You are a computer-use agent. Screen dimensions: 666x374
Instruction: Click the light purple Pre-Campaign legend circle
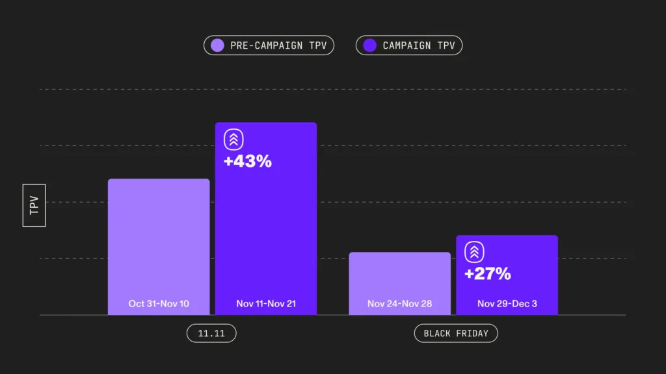[x=218, y=45]
